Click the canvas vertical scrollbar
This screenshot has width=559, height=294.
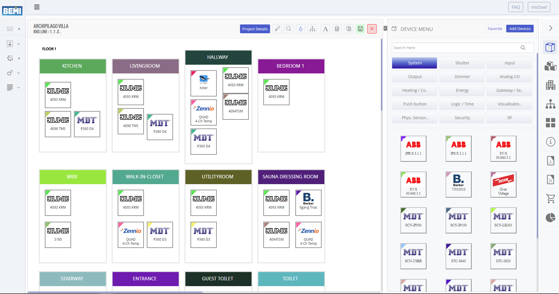(382, 75)
